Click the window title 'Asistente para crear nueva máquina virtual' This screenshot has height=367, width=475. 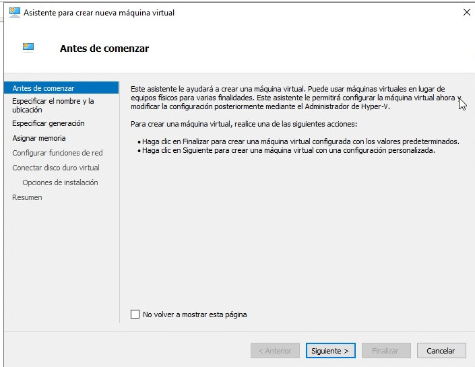pyautogui.click(x=99, y=13)
